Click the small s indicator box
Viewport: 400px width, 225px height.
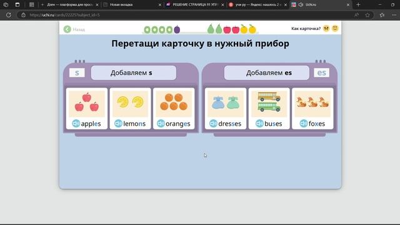coord(77,72)
